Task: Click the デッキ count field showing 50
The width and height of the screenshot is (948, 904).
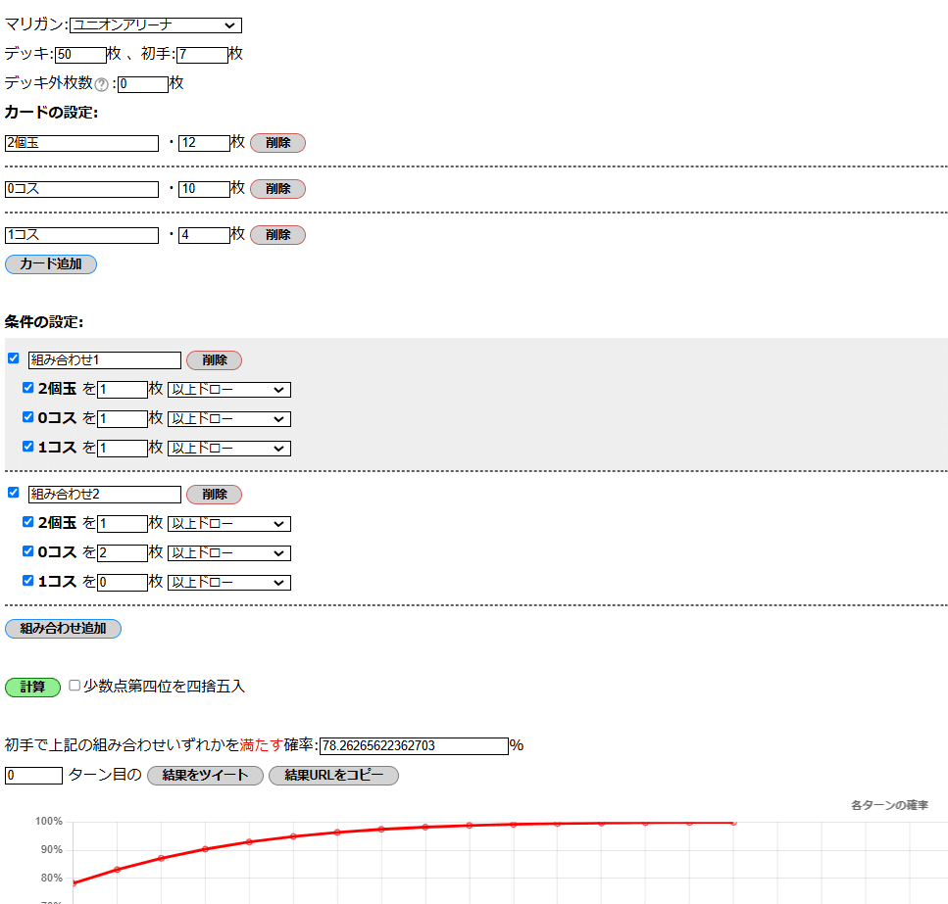Action: point(80,55)
